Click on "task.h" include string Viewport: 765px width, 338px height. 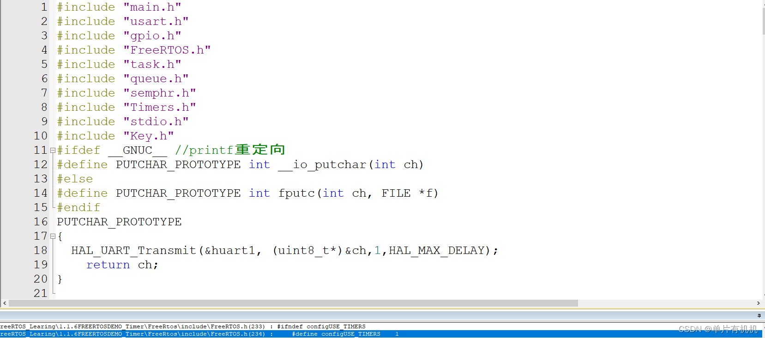[152, 65]
